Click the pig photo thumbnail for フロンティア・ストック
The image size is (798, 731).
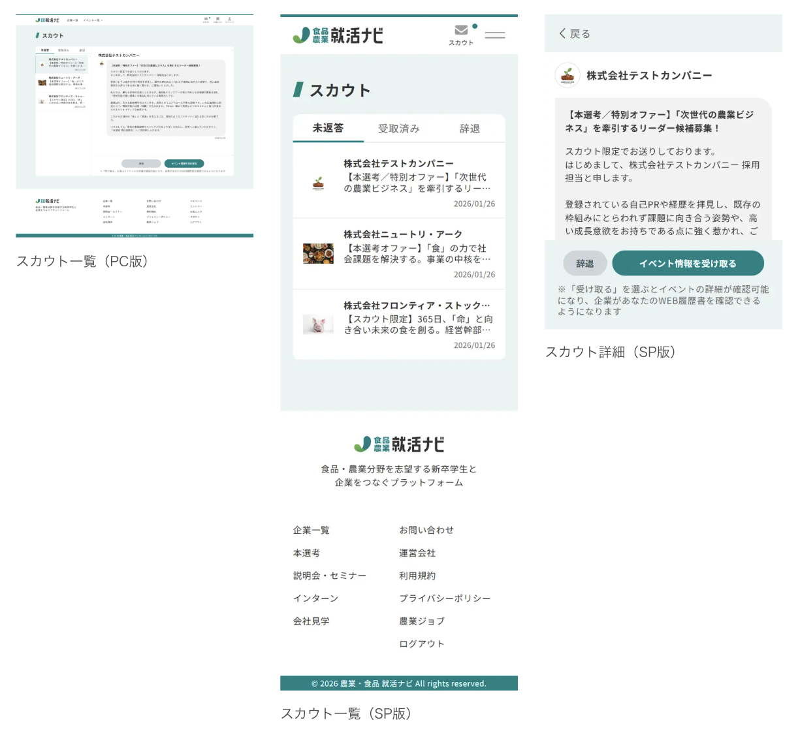point(318,324)
